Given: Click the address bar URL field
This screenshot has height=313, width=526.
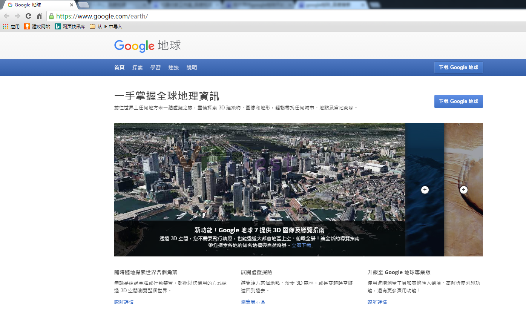Looking at the screenshot, I should click(x=287, y=16).
